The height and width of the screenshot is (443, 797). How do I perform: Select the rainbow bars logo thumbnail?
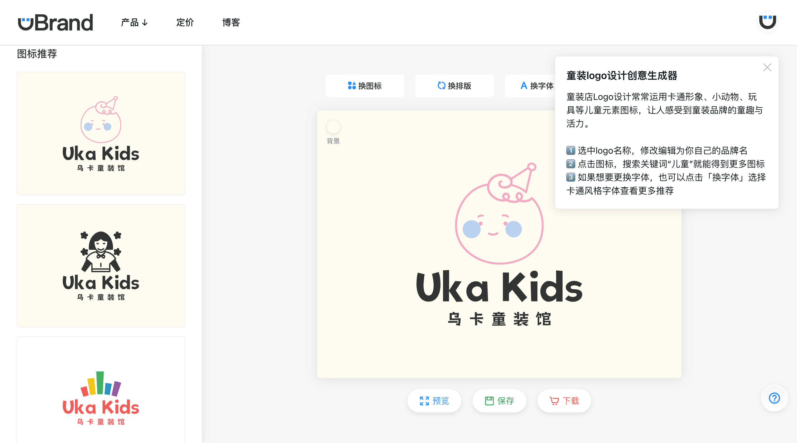(x=101, y=390)
